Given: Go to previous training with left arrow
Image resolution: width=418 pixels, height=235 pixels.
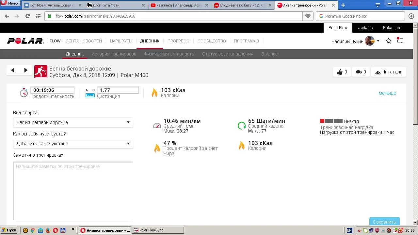Looking at the screenshot, I should (x=13, y=70).
